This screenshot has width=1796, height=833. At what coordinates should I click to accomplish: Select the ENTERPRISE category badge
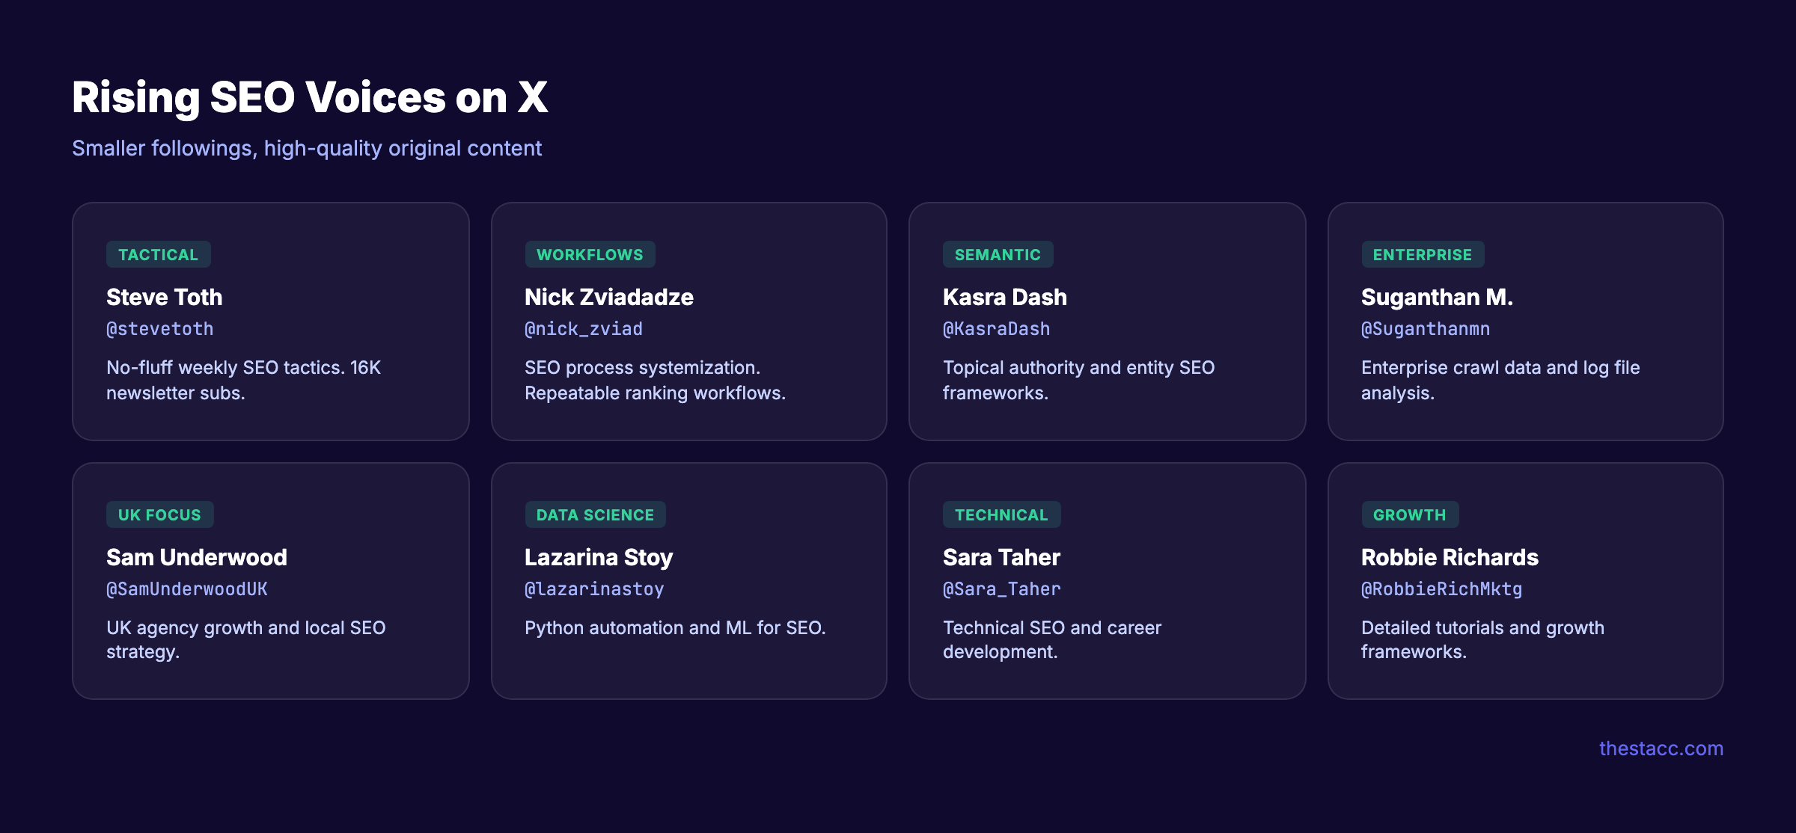pyautogui.click(x=1423, y=254)
